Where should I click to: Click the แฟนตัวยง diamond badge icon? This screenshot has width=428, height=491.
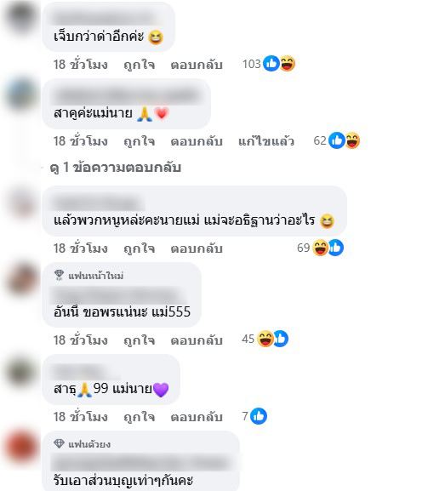[59, 443]
